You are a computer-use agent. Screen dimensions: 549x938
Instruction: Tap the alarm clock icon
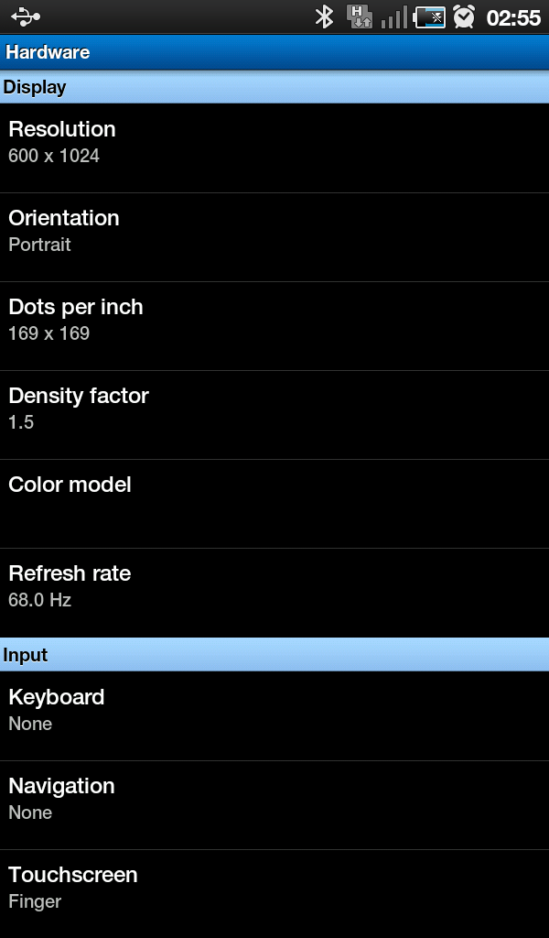click(x=465, y=16)
